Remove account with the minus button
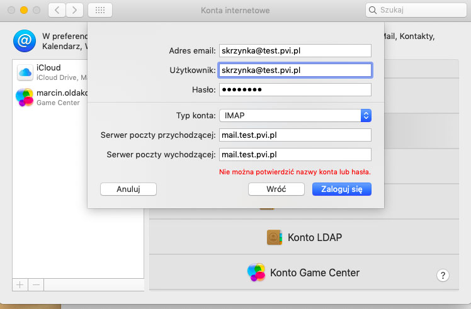 point(36,284)
